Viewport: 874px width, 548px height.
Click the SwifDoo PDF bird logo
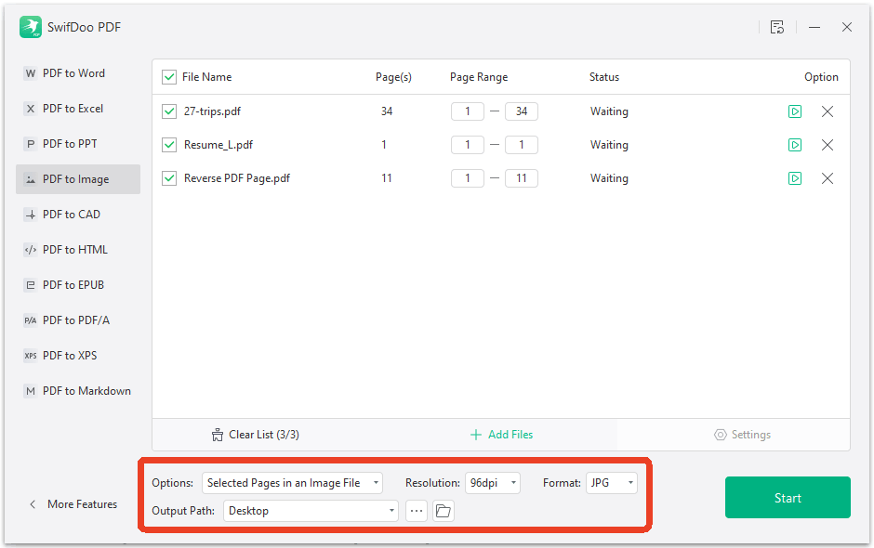[x=31, y=27]
